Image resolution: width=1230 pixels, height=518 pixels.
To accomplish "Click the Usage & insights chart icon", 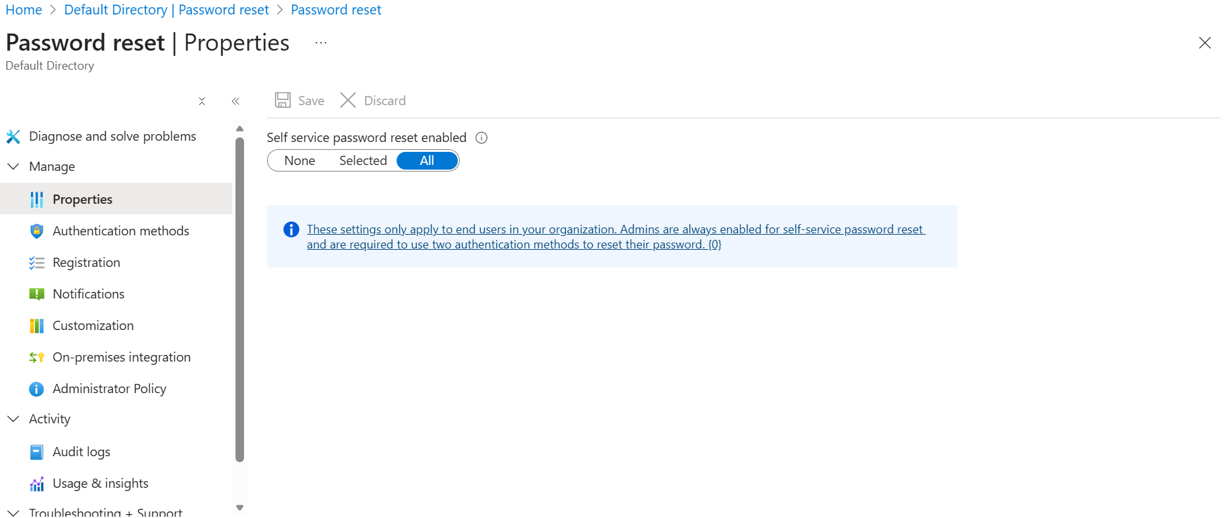I will [37, 484].
